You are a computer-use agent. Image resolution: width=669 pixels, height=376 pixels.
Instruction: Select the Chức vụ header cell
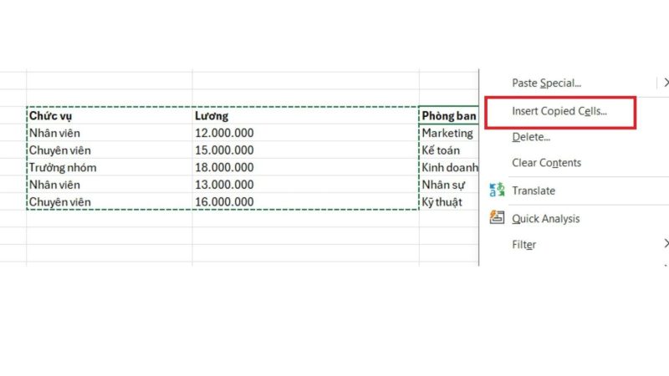(x=110, y=115)
